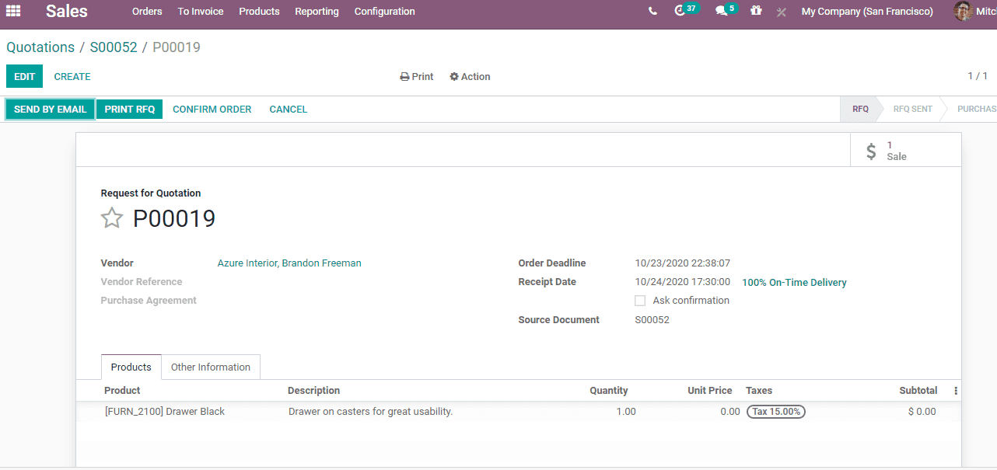This screenshot has width=997, height=470.
Task: Sort by Unit Price column header
Action: pyautogui.click(x=710, y=391)
